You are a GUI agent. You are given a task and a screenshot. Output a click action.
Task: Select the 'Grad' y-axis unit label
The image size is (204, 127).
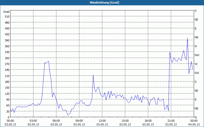(x=6, y=12)
